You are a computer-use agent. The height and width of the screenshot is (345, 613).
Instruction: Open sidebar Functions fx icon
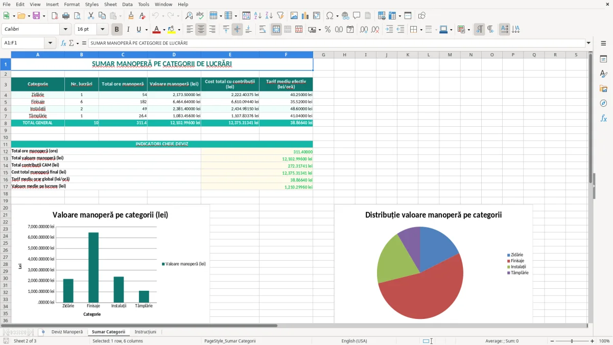click(x=603, y=118)
